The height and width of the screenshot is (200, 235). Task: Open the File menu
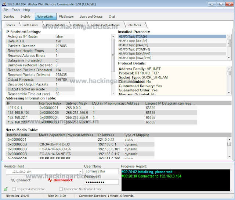pos(6,10)
